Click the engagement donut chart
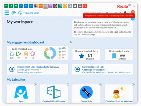 (x=50, y=53)
